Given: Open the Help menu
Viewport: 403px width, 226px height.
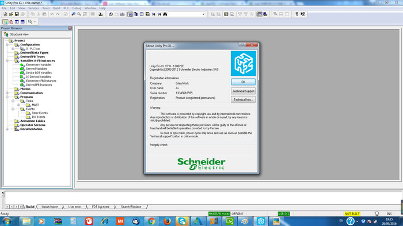Looking at the screenshot, I should (102, 8).
